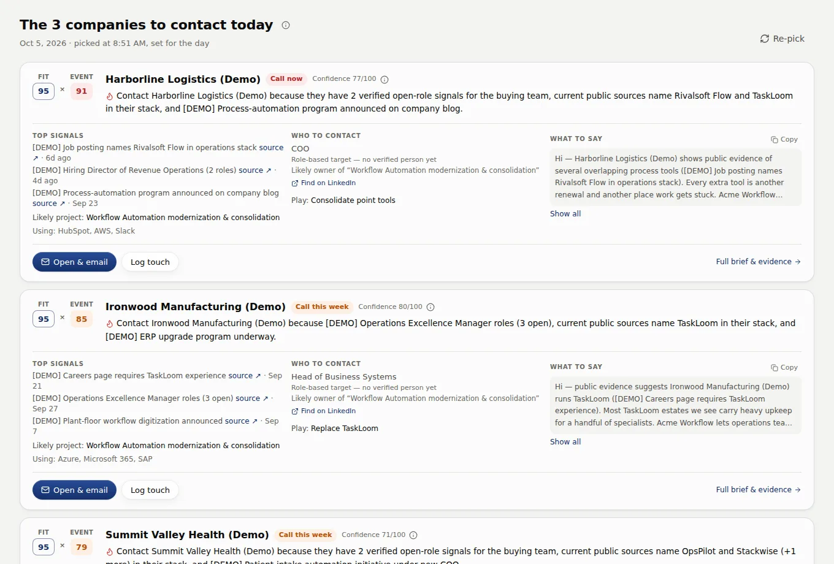The width and height of the screenshot is (834, 564).
Task: Open and email Ironwood Manufacturing
Action: pyautogui.click(x=74, y=490)
